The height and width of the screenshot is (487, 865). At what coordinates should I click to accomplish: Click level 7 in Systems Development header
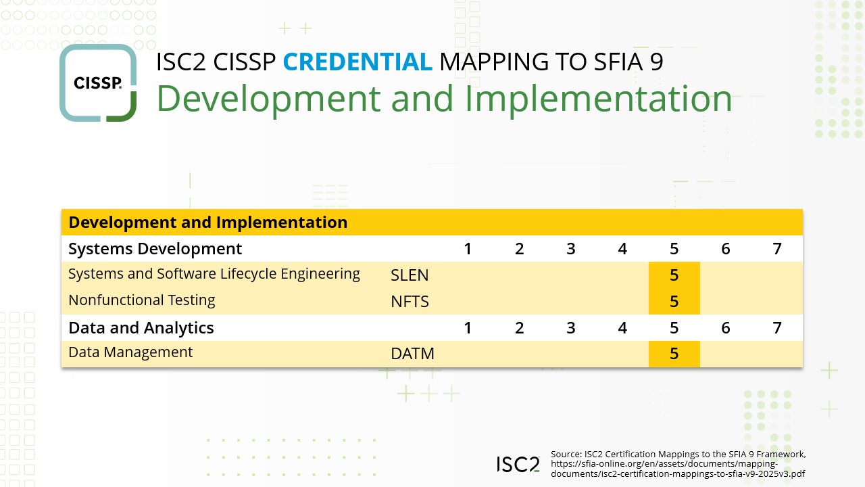click(x=777, y=249)
